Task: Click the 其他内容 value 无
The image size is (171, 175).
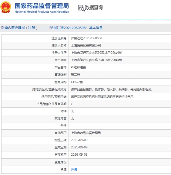Action: tap(72, 118)
